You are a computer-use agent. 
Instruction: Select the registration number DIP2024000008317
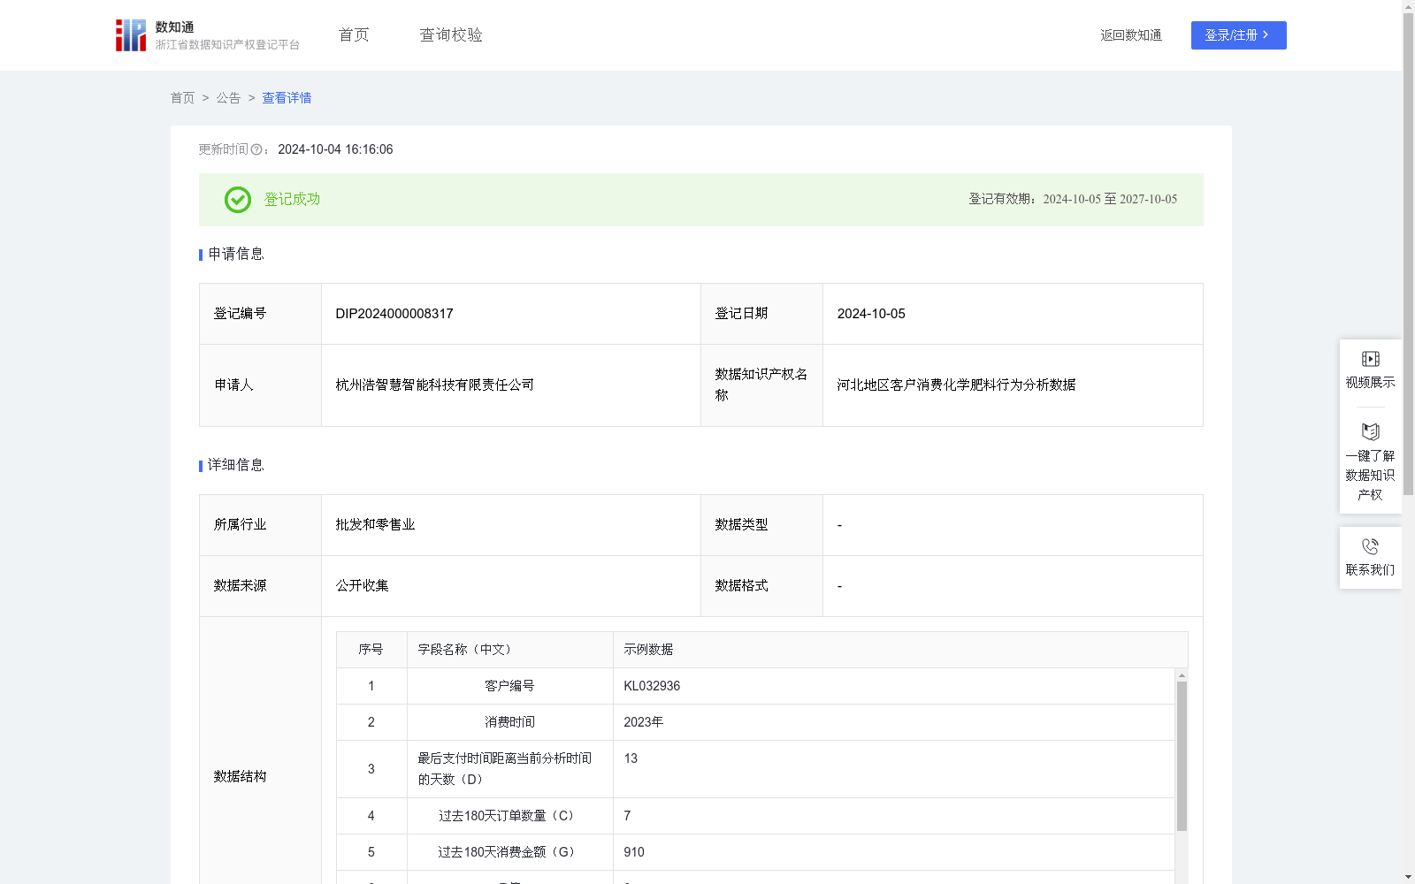pyautogui.click(x=394, y=314)
